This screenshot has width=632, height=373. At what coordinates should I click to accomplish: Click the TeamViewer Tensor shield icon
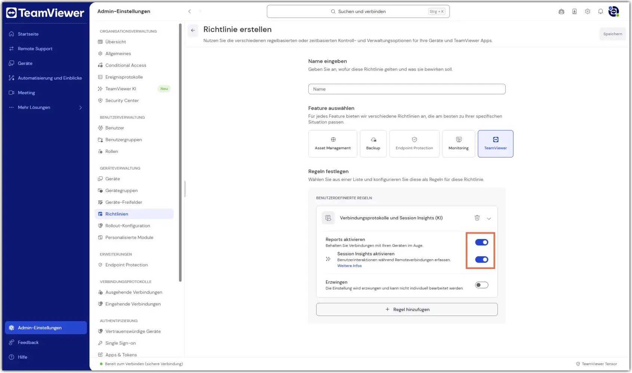pyautogui.click(x=578, y=364)
